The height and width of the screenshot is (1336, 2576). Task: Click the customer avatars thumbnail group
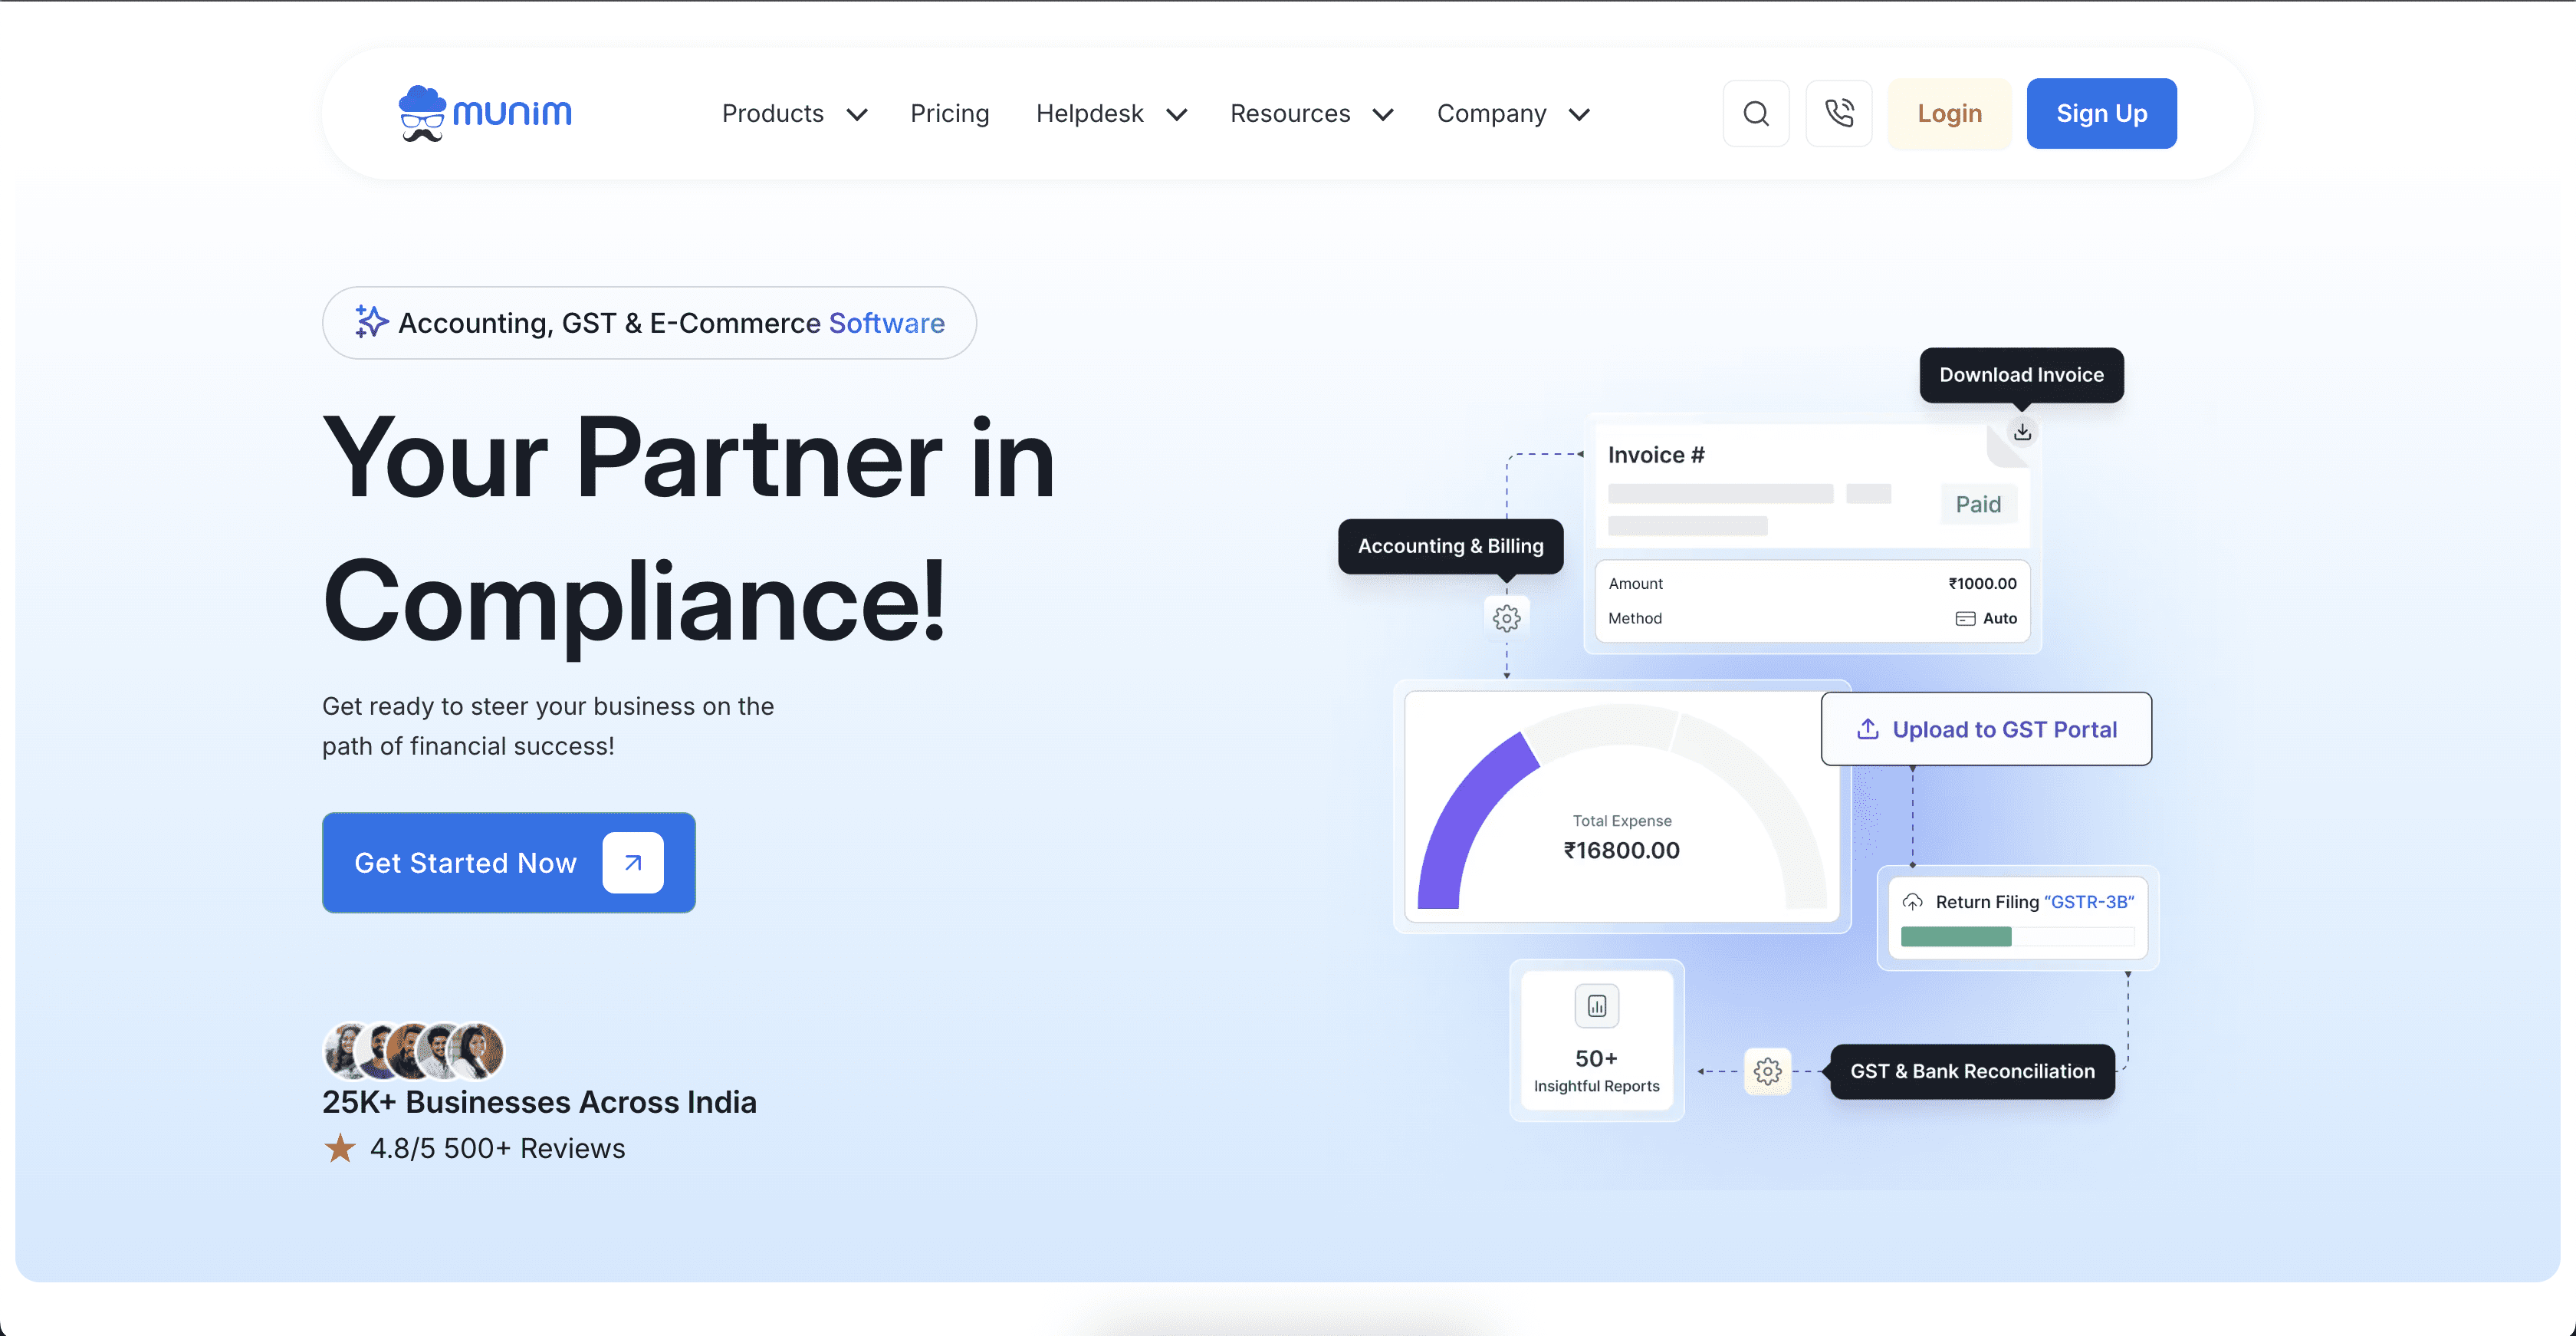pyautogui.click(x=413, y=1050)
